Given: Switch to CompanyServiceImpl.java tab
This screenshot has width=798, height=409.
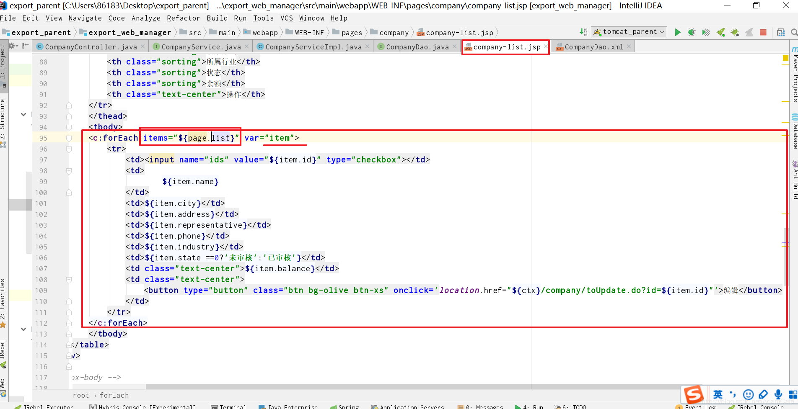Looking at the screenshot, I should point(313,47).
